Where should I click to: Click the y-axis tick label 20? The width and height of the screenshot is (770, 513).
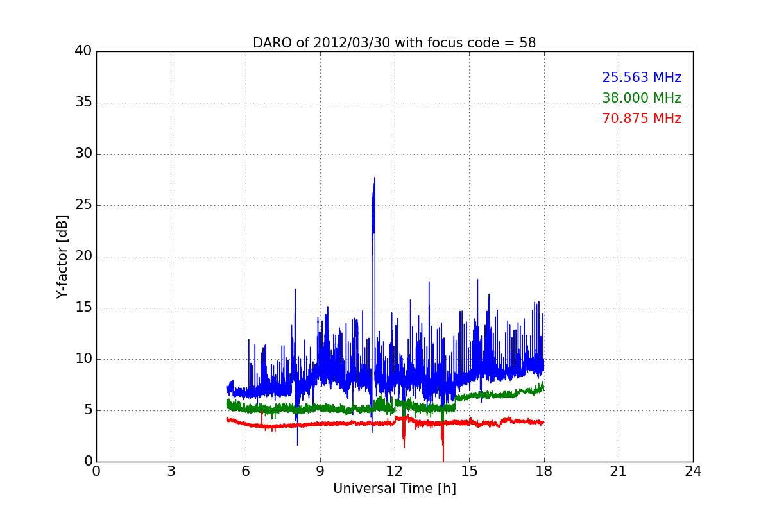[x=83, y=256]
